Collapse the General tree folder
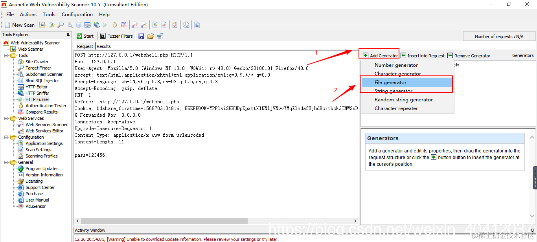537x242 pixels. [6, 162]
